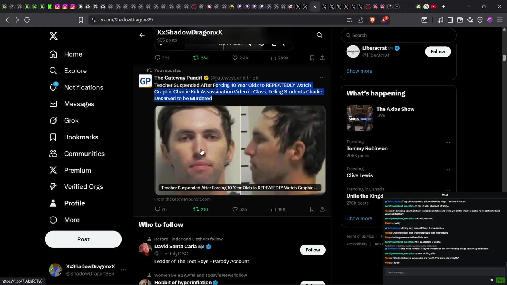Open David Santa Carla's profile name
Screen dimensions: 507x285
(175, 246)
